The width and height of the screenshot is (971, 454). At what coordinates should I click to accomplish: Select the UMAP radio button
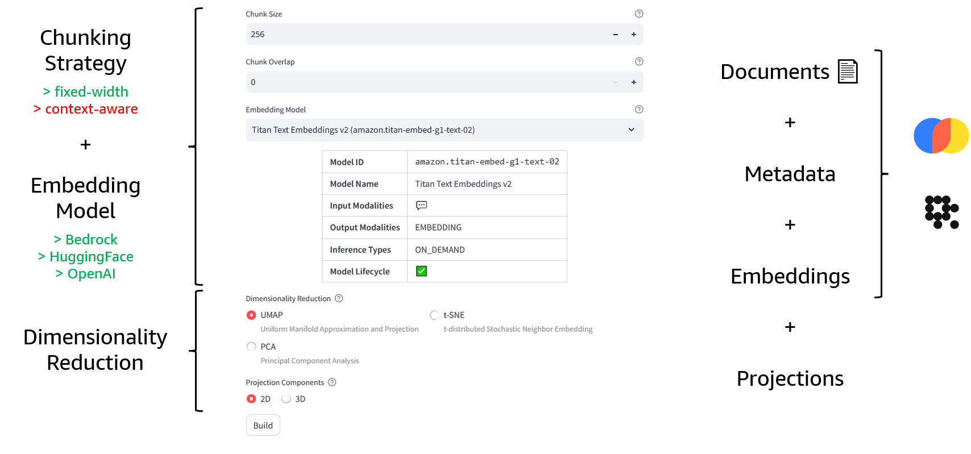coord(251,315)
